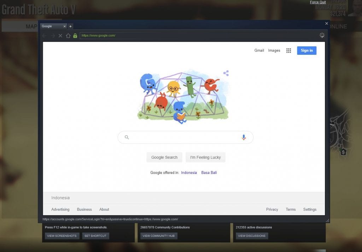Share the Google doodle
Screen dimensions: 362x252
[x=226, y=73]
